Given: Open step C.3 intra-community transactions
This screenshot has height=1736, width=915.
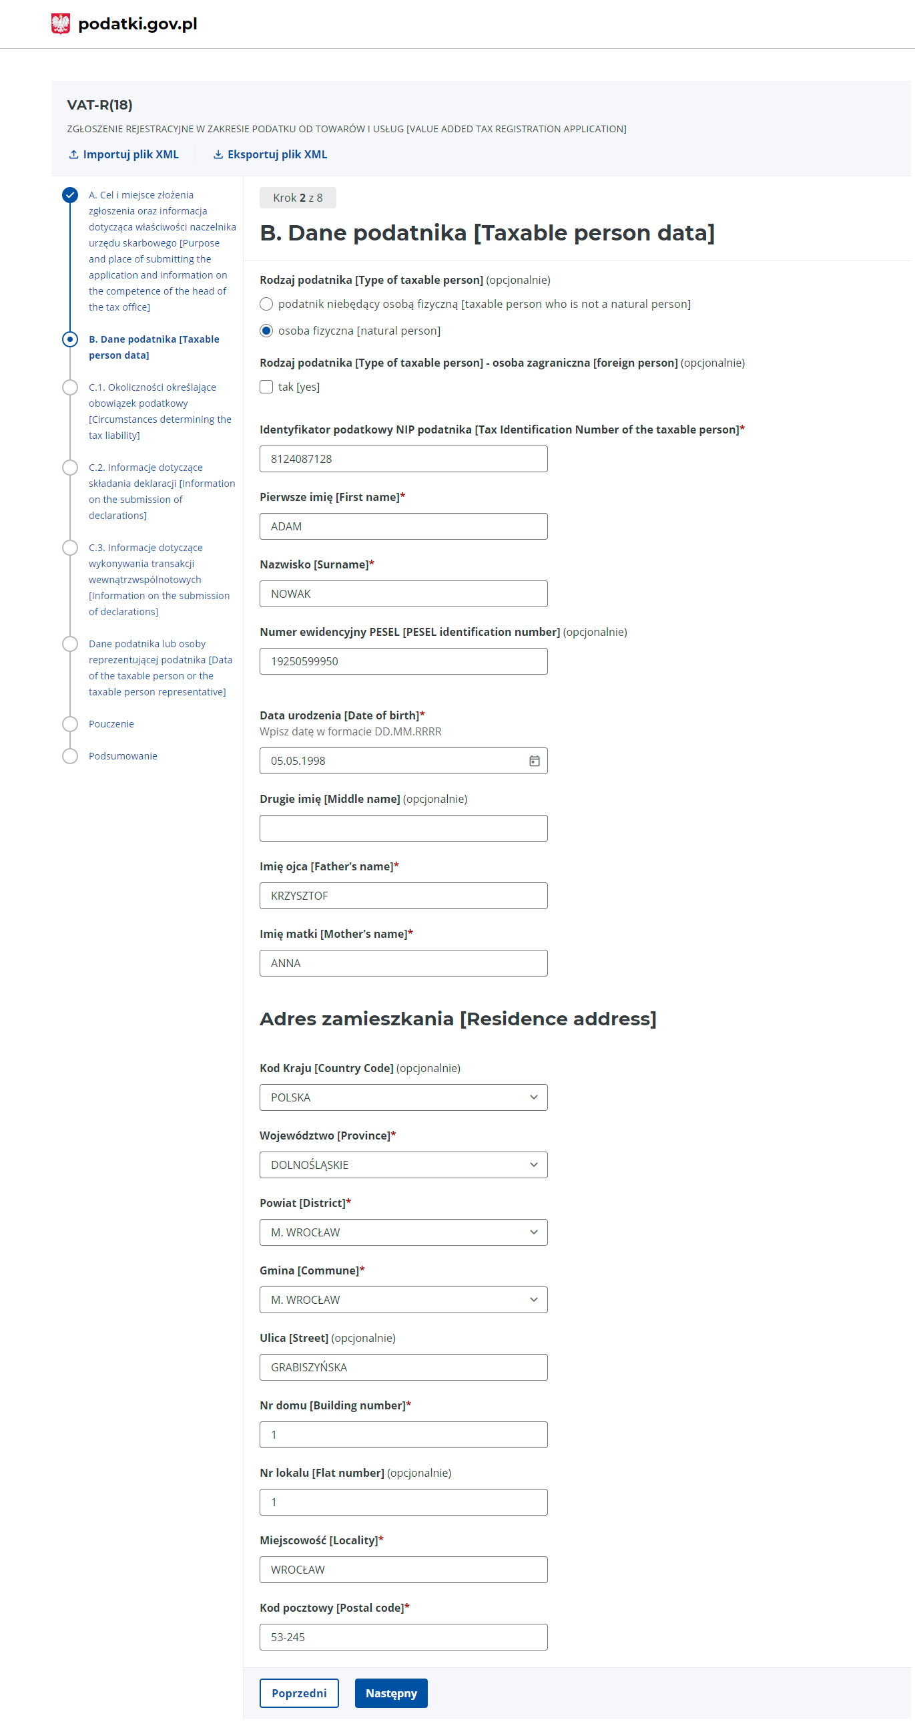Looking at the screenshot, I should [159, 580].
